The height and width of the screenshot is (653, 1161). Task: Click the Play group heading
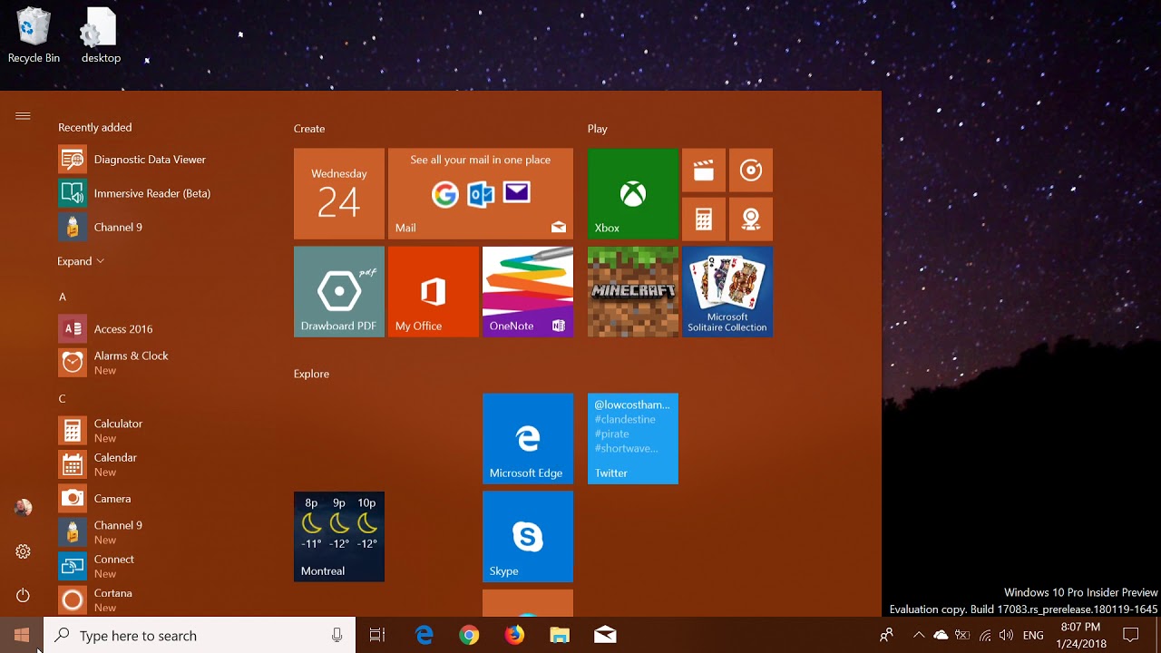click(597, 129)
